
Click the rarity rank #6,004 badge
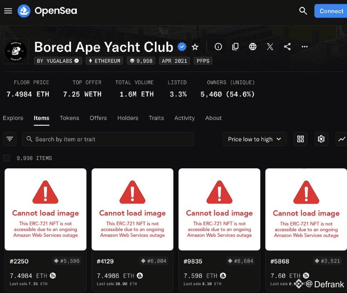154,261
